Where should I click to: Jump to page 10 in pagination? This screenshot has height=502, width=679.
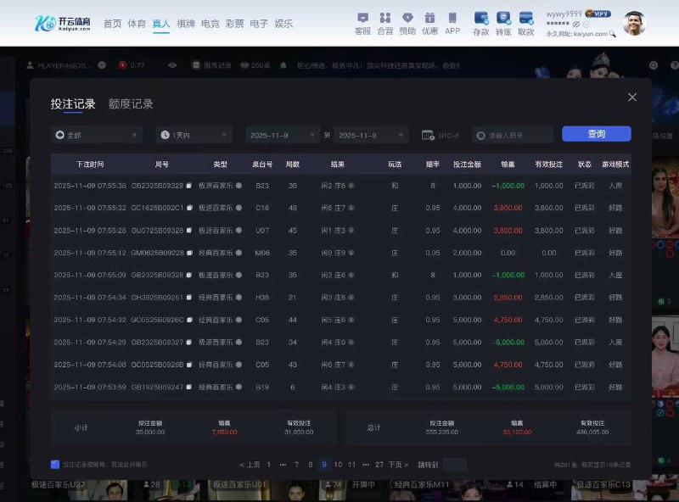click(338, 465)
